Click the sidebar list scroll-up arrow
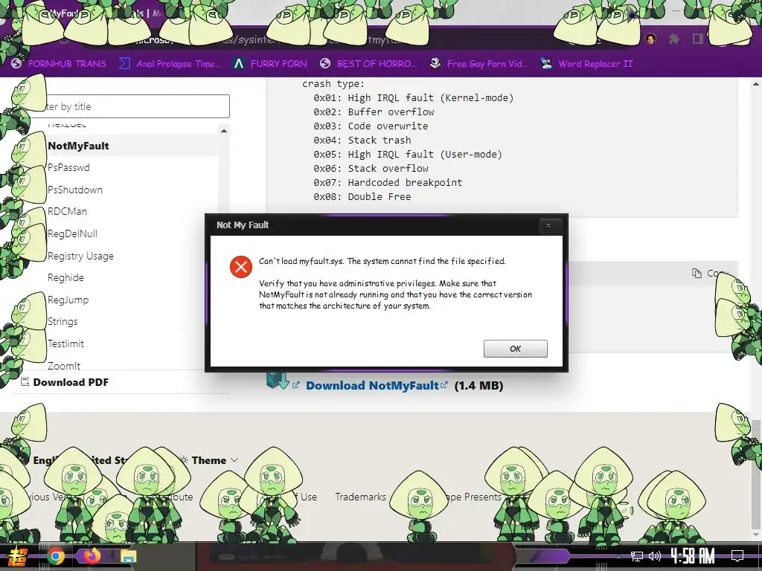Screen dimensions: 762x571 (x=223, y=131)
